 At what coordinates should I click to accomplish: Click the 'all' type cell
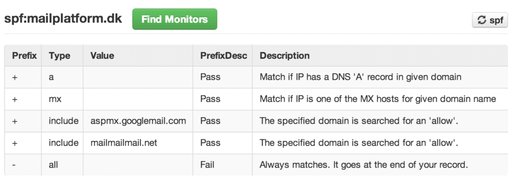pos(62,164)
